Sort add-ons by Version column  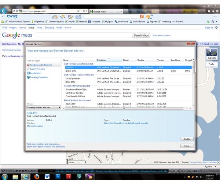coord(163,60)
